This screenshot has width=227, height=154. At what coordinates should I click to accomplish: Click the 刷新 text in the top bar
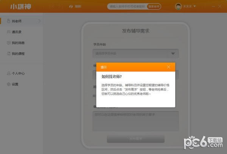coord(78,6)
